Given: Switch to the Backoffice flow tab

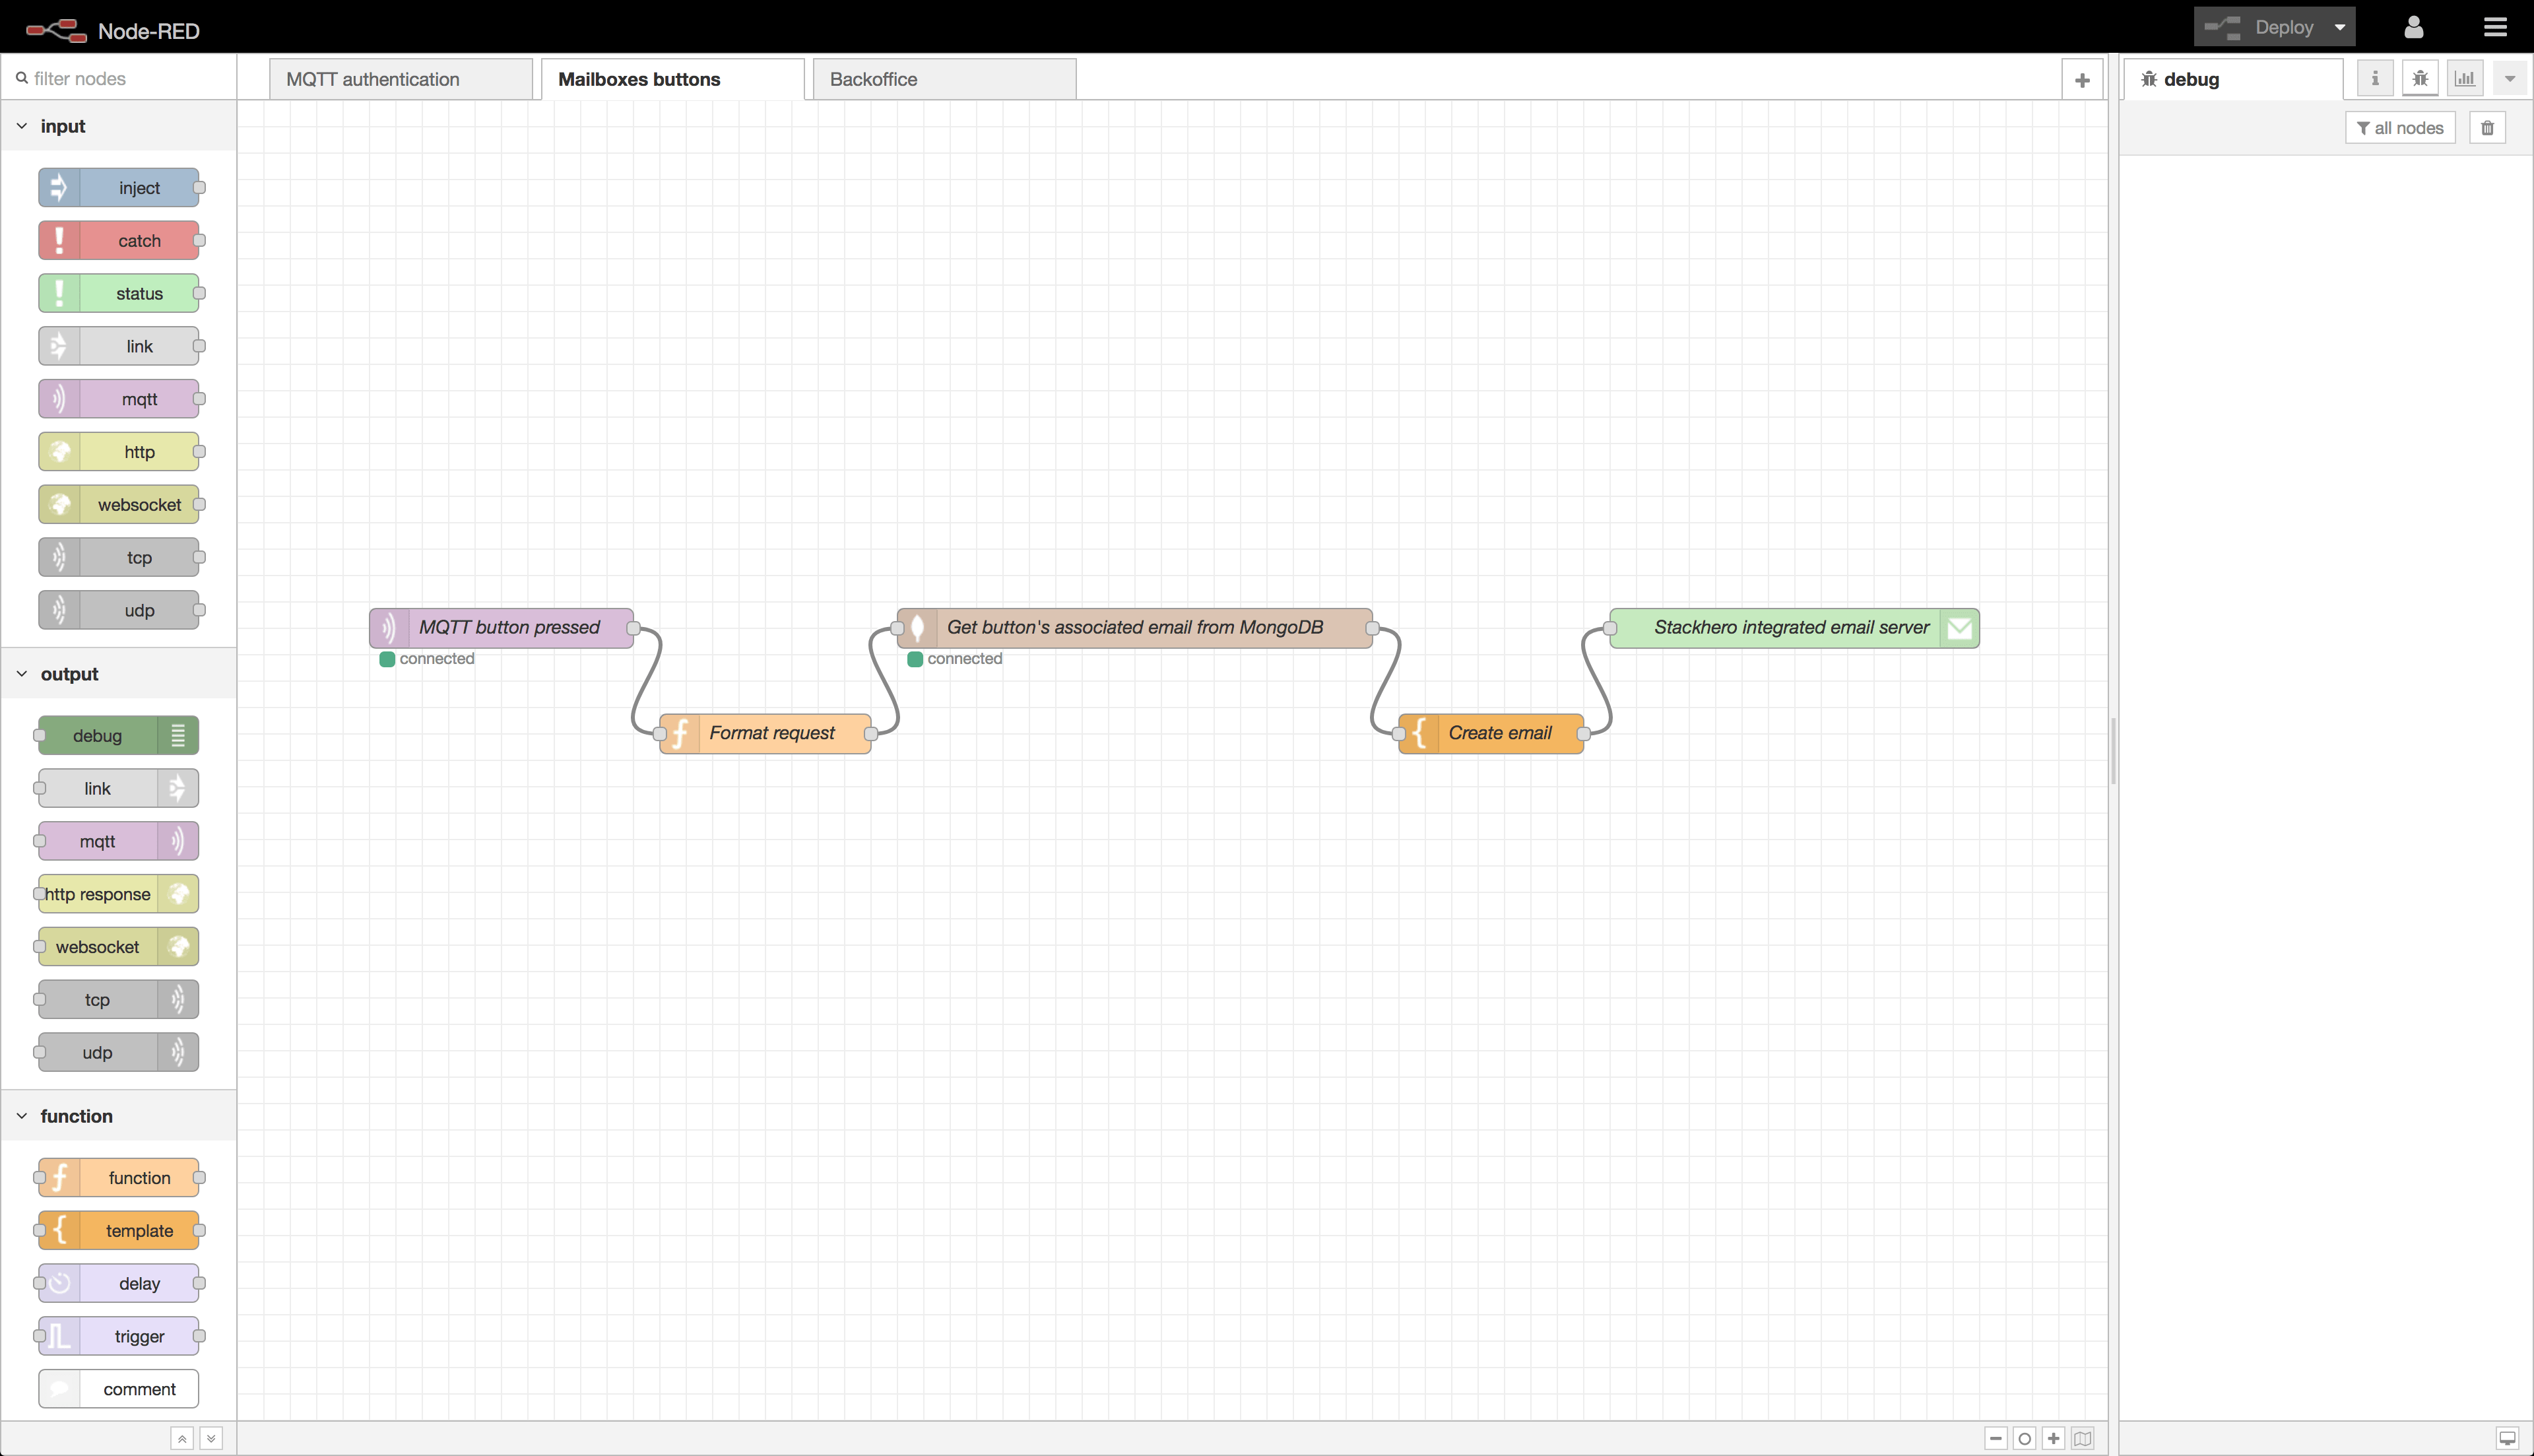Looking at the screenshot, I should pos(874,78).
